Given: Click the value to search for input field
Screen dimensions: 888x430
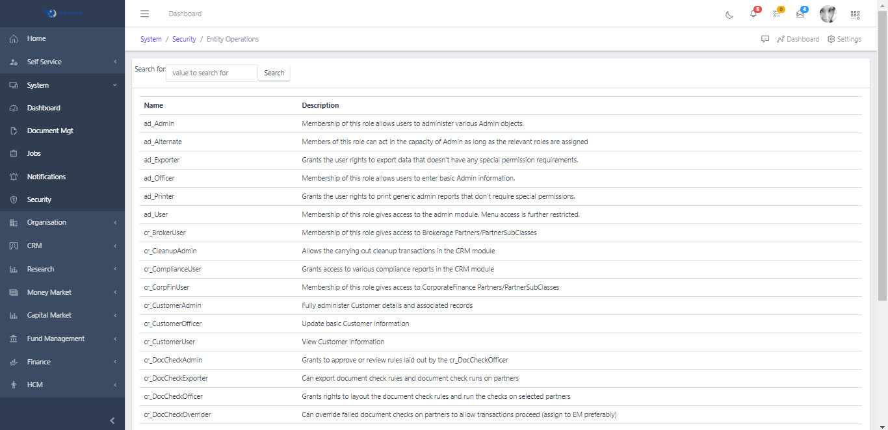Looking at the screenshot, I should 211,73.
